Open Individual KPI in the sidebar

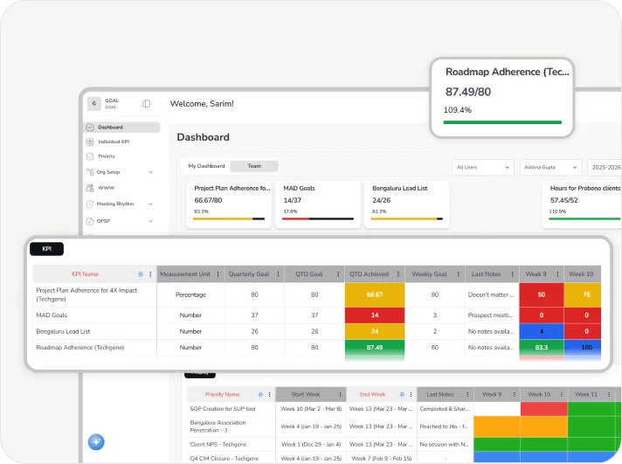tap(114, 142)
